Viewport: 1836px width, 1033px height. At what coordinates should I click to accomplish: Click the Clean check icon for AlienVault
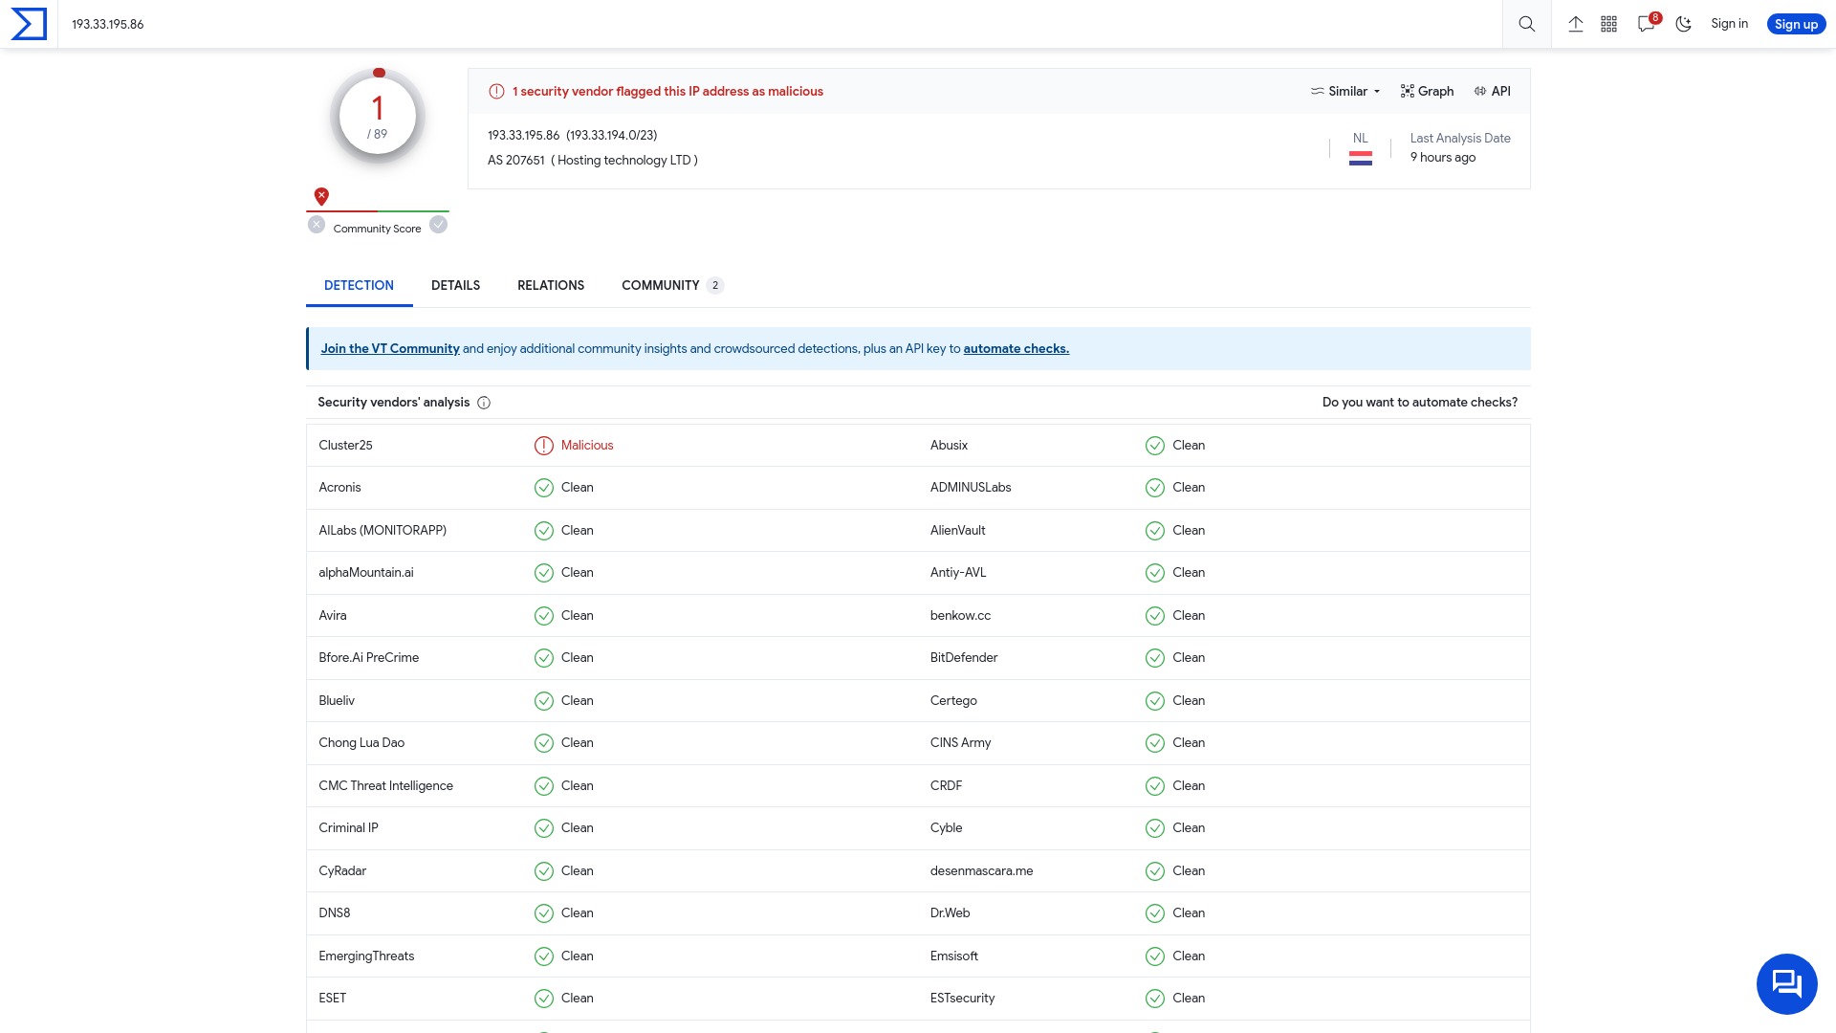(x=1155, y=531)
